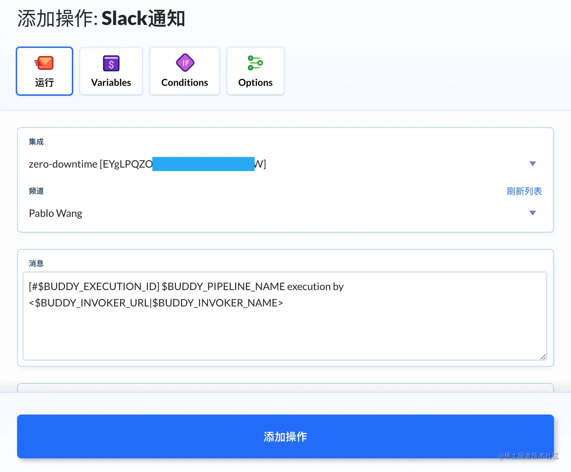This screenshot has width=571, height=472.
Task: Click the textarea resize handle corner
Action: pyautogui.click(x=543, y=357)
